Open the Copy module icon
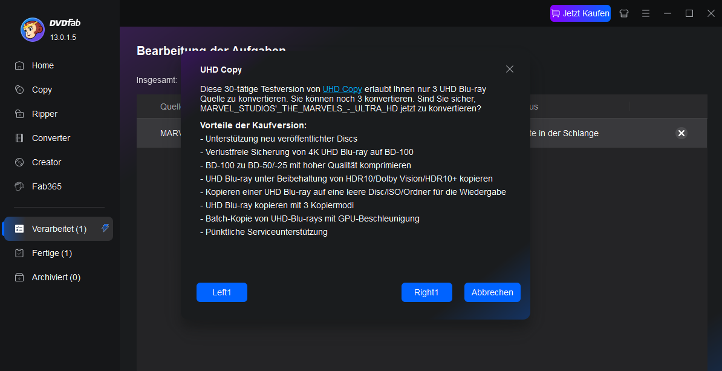The width and height of the screenshot is (722, 371). (x=19, y=90)
